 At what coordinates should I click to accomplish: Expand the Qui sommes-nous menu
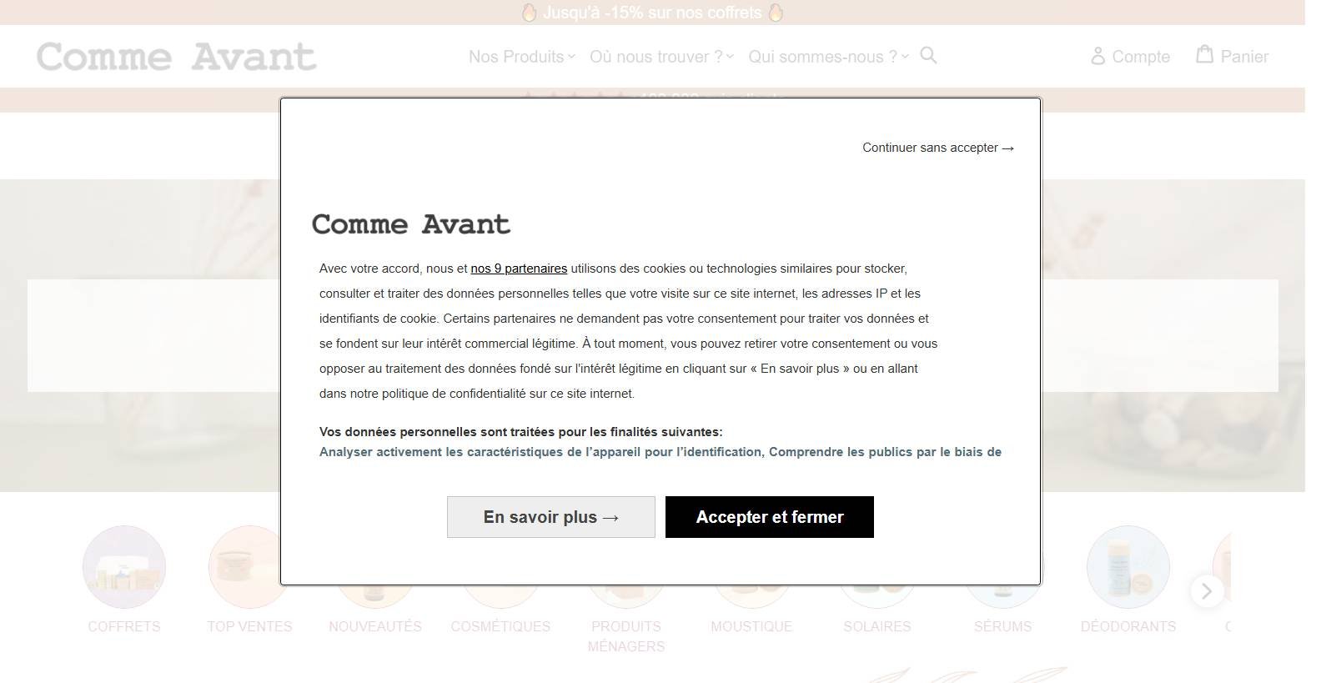[827, 57]
